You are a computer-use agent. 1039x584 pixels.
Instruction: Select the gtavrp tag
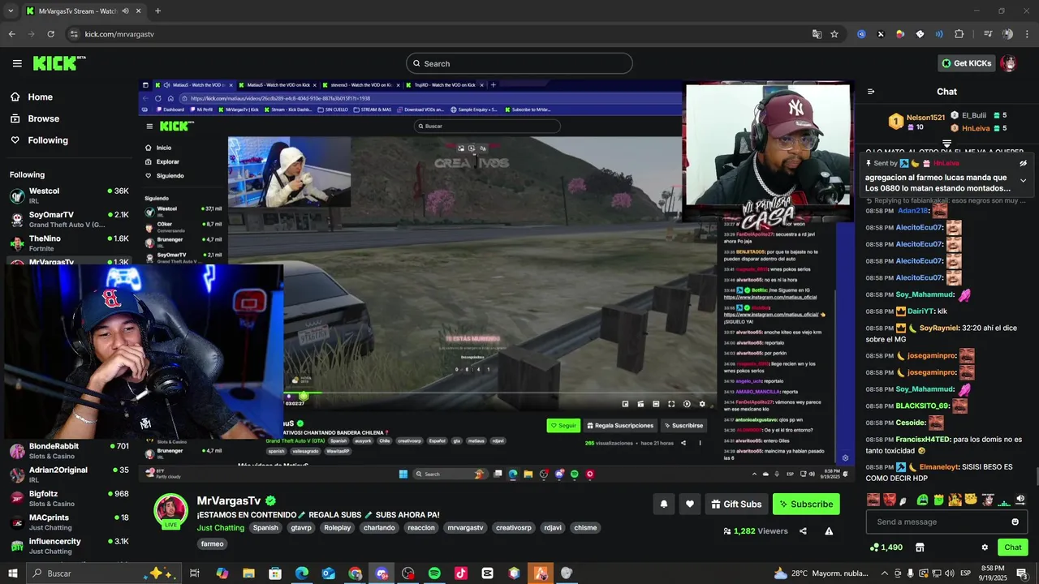point(301,527)
